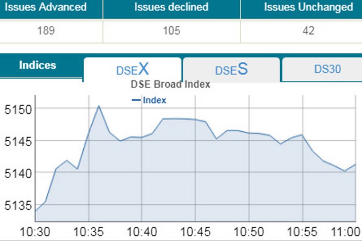The width and height of the screenshot is (362, 241).
Task: Click the DSE Broad Index chart title
Action: pos(171,85)
